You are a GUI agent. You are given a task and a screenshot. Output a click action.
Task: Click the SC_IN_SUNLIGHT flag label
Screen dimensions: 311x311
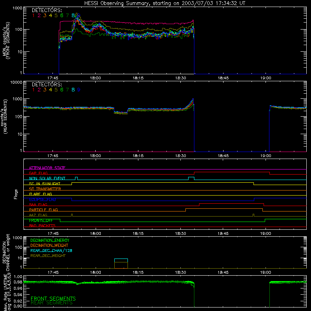(x=45, y=183)
